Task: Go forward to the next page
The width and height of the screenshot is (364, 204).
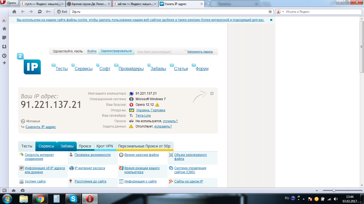Action: [31, 12]
